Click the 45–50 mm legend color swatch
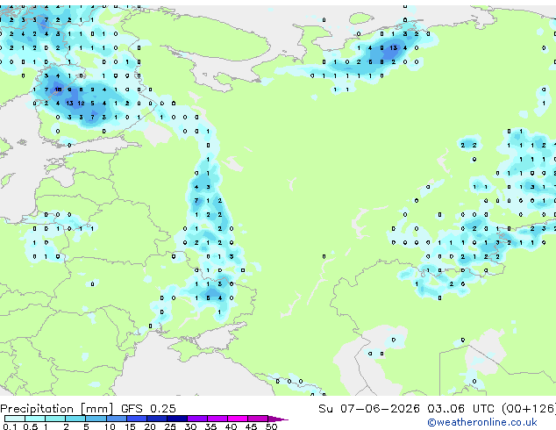 point(258,419)
